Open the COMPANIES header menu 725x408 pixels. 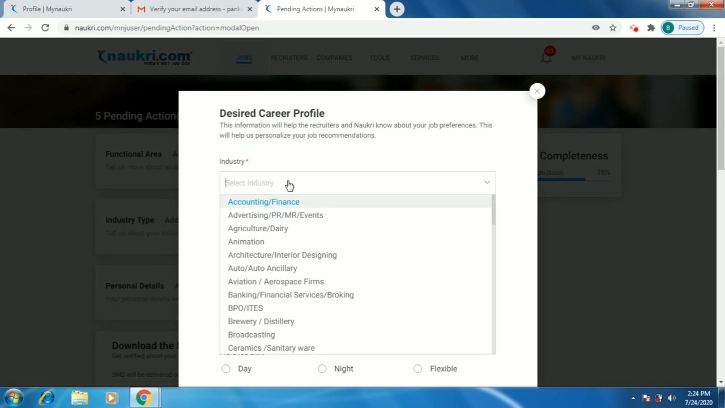[x=334, y=58]
